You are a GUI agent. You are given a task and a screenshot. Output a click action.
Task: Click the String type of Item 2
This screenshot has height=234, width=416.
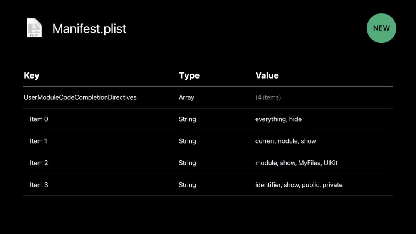coord(187,163)
